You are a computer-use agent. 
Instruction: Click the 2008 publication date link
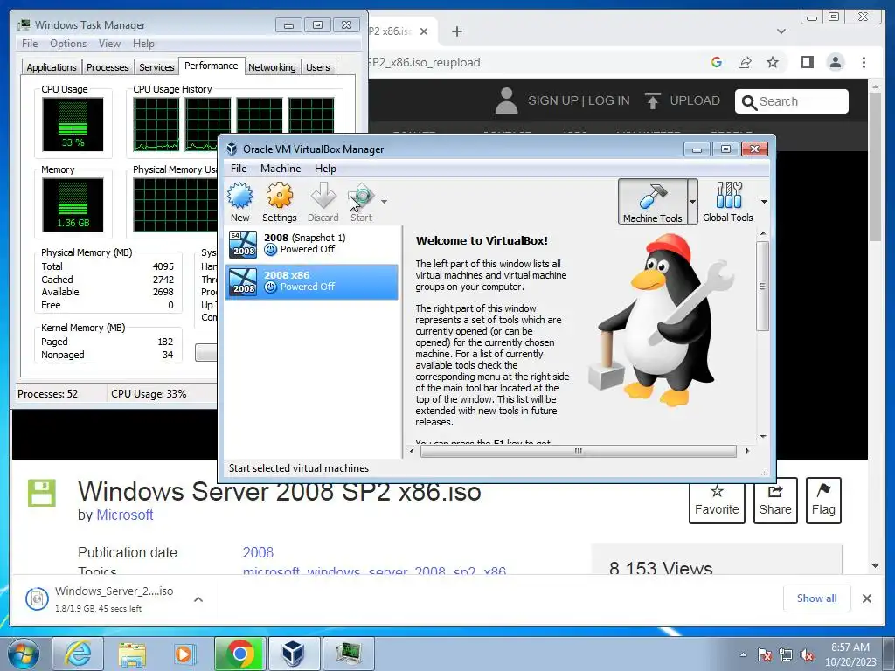coord(258,552)
